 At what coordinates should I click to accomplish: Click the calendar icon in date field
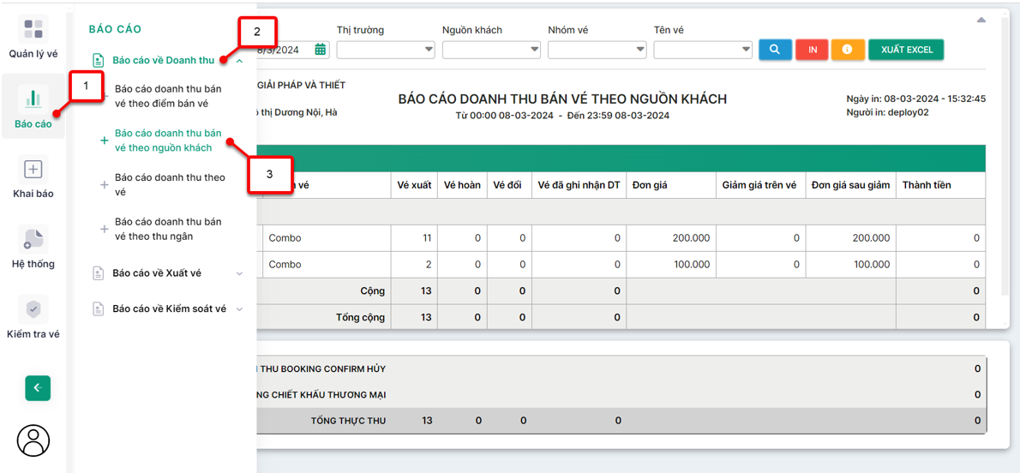320,50
